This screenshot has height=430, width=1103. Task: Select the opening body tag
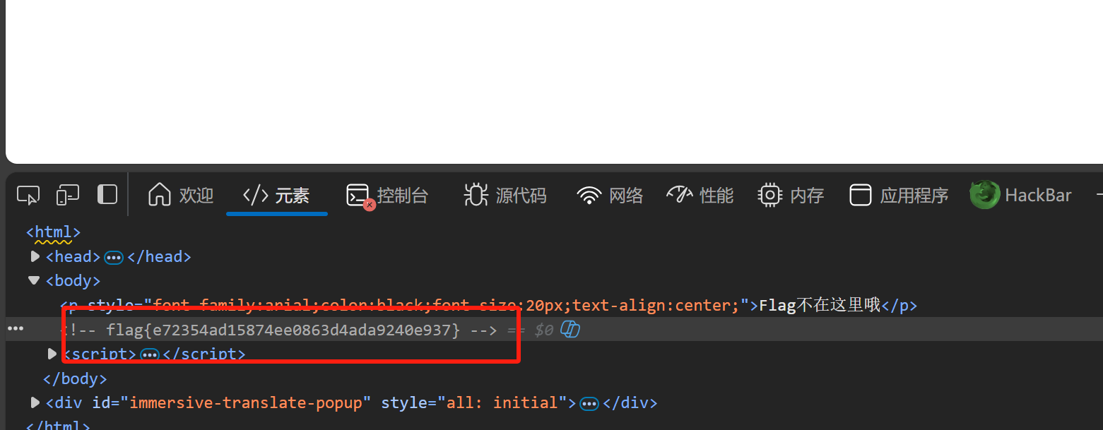pyautogui.click(x=73, y=280)
